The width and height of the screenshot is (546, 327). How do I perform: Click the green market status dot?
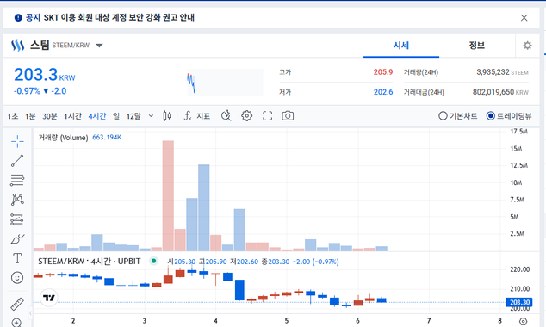point(153,261)
